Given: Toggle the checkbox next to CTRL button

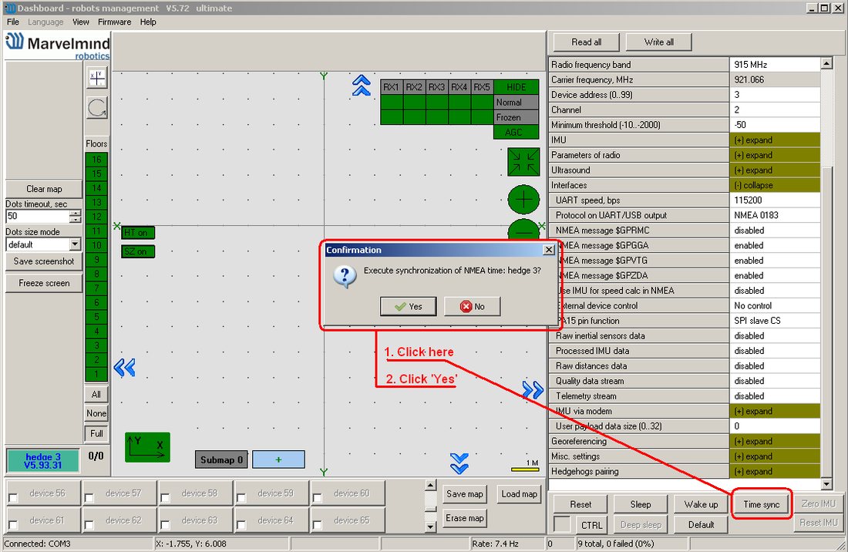Looking at the screenshot, I should click(x=562, y=524).
